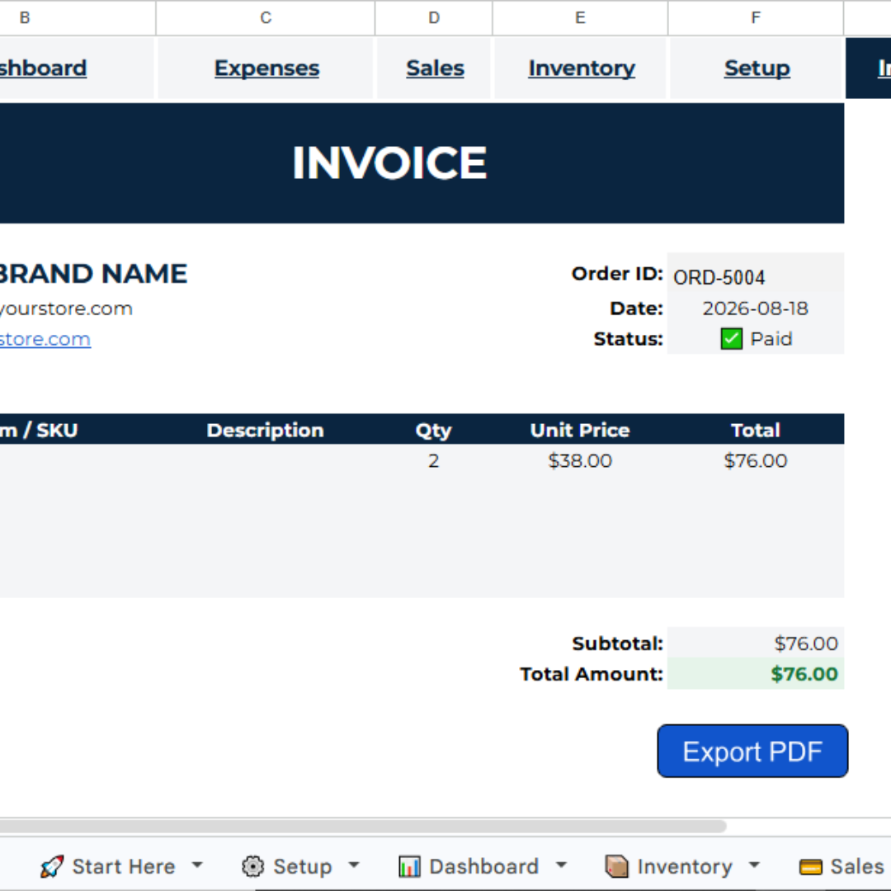Open the Sales navigation link in header
The image size is (891, 891).
click(435, 68)
